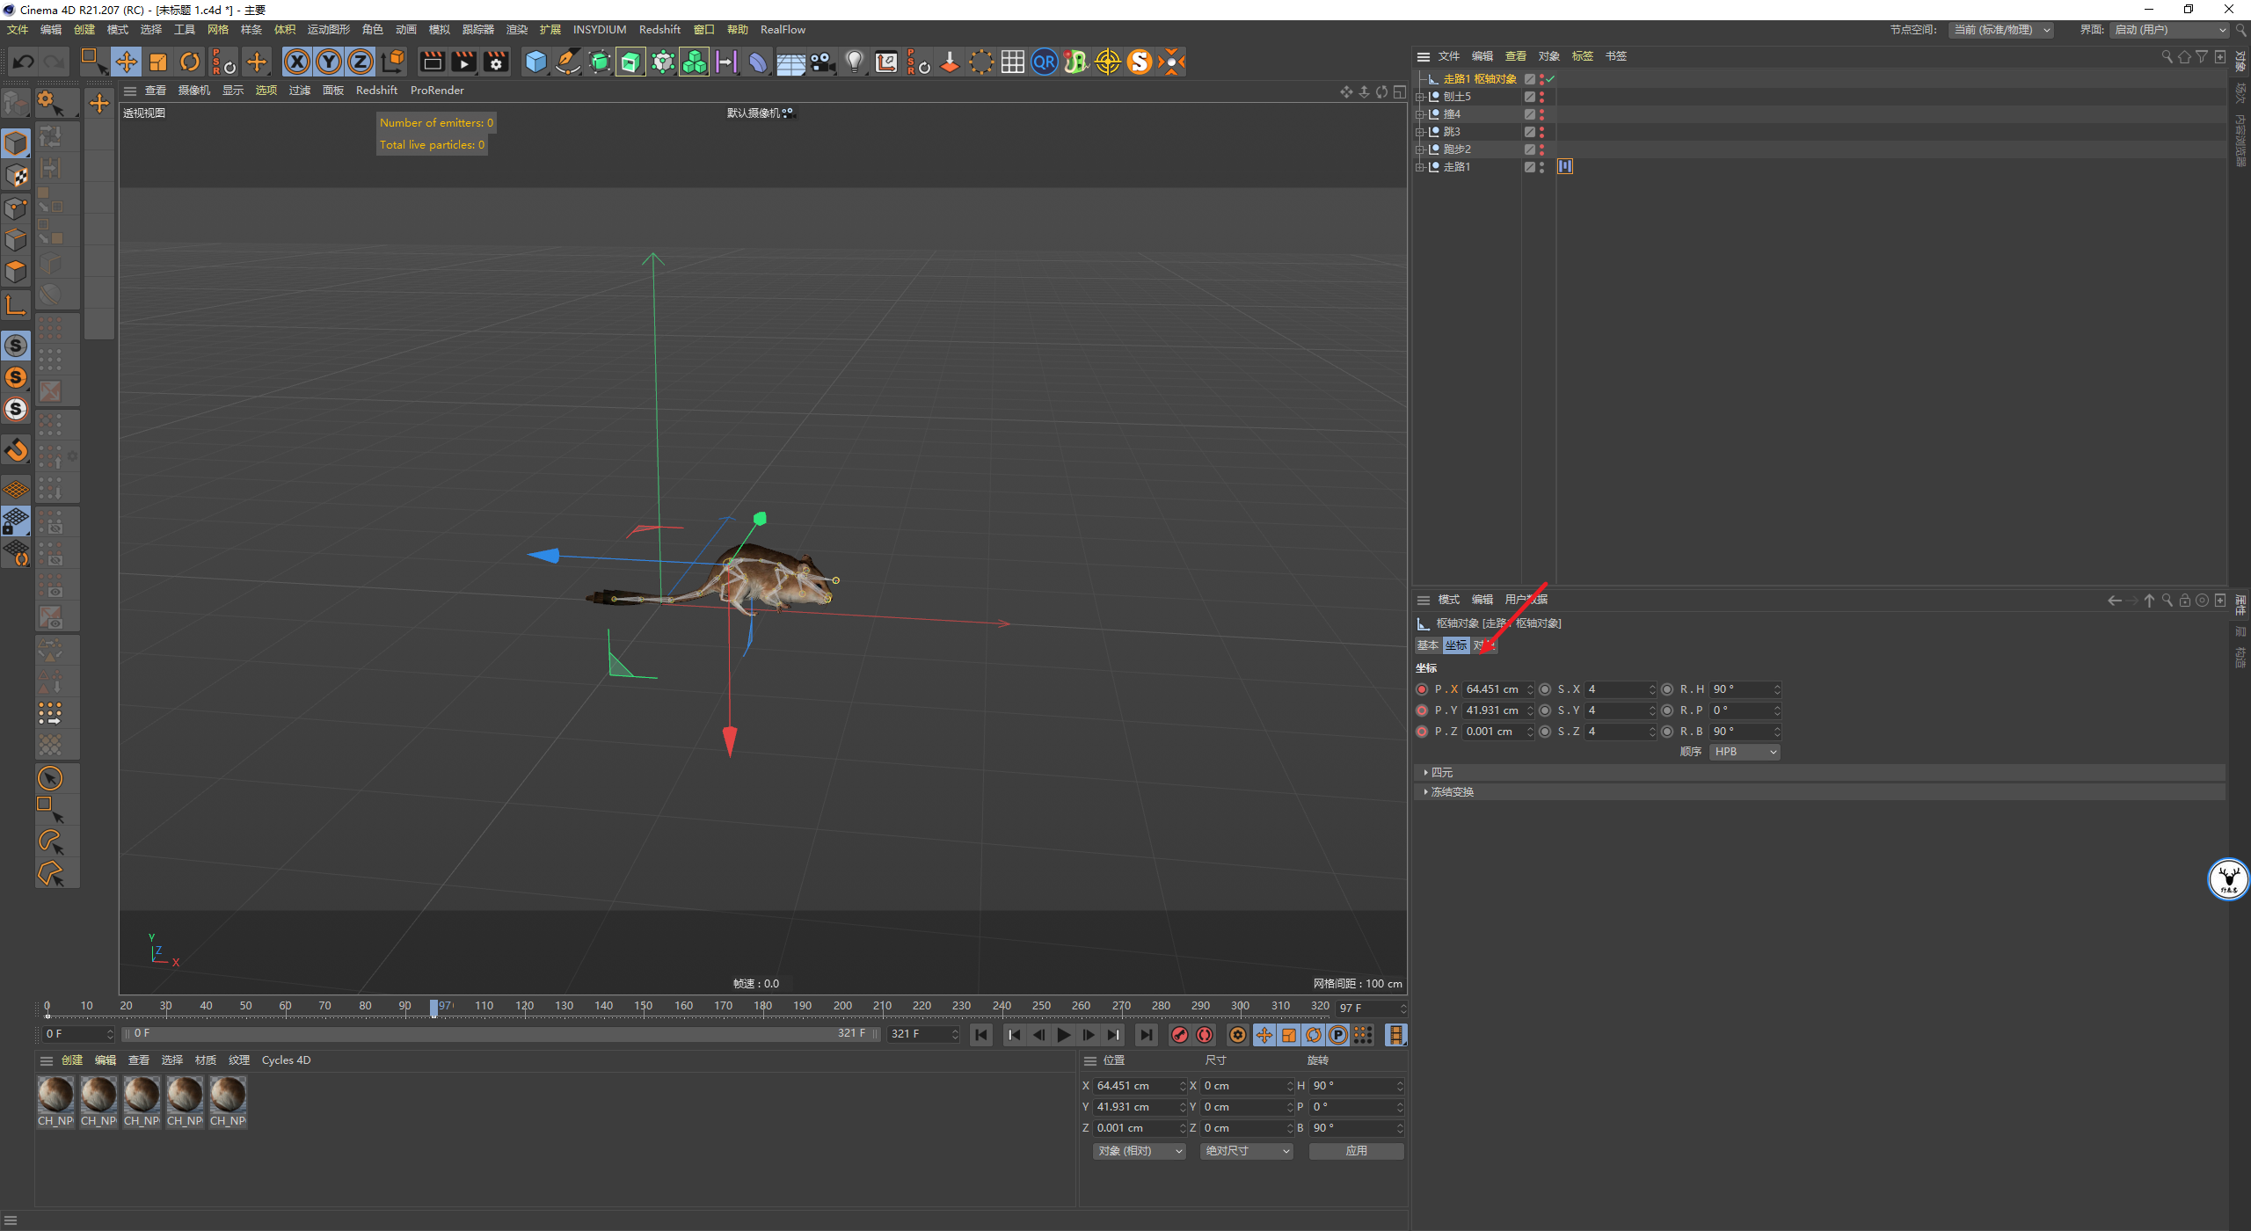Open the 模拟 menu

pyautogui.click(x=439, y=30)
